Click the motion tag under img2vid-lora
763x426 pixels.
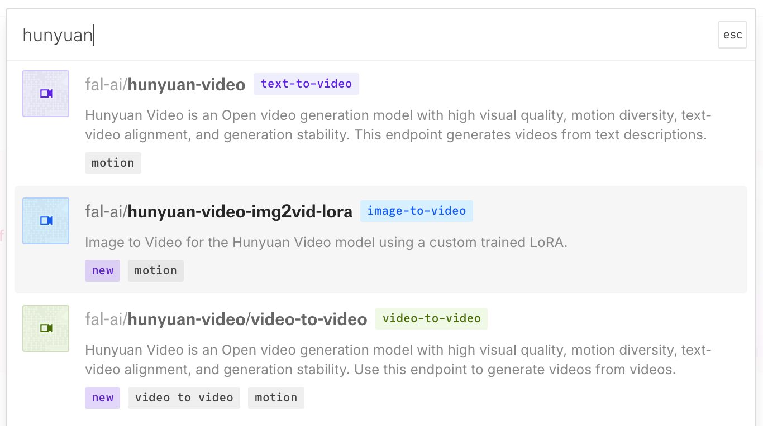[156, 270]
